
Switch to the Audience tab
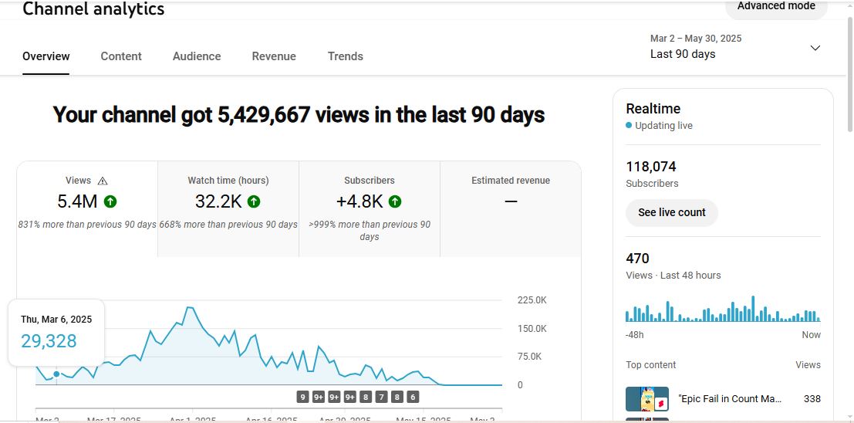point(197,56)
